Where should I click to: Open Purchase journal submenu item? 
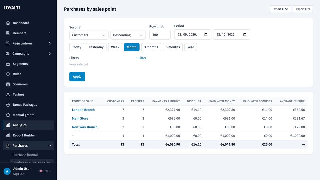[x=25, y=155]
